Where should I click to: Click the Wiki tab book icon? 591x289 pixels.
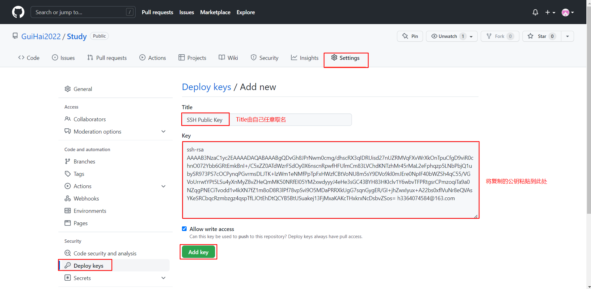pos(222,58)
